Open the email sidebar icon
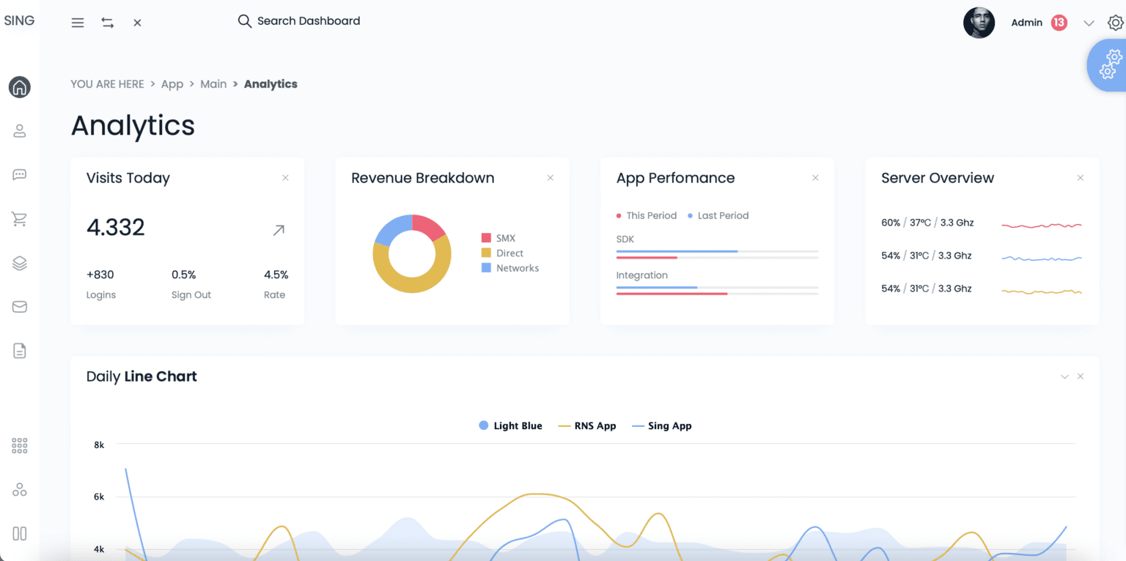The image size is (1126, 561). click(x=19, y=306)
